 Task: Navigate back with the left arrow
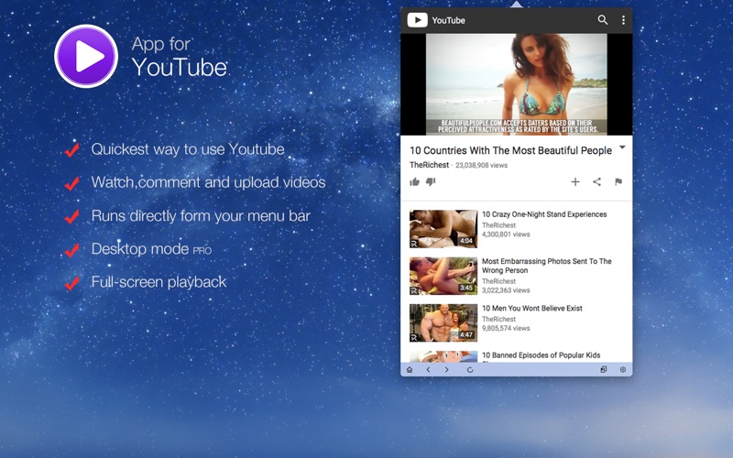coord(428,370)
